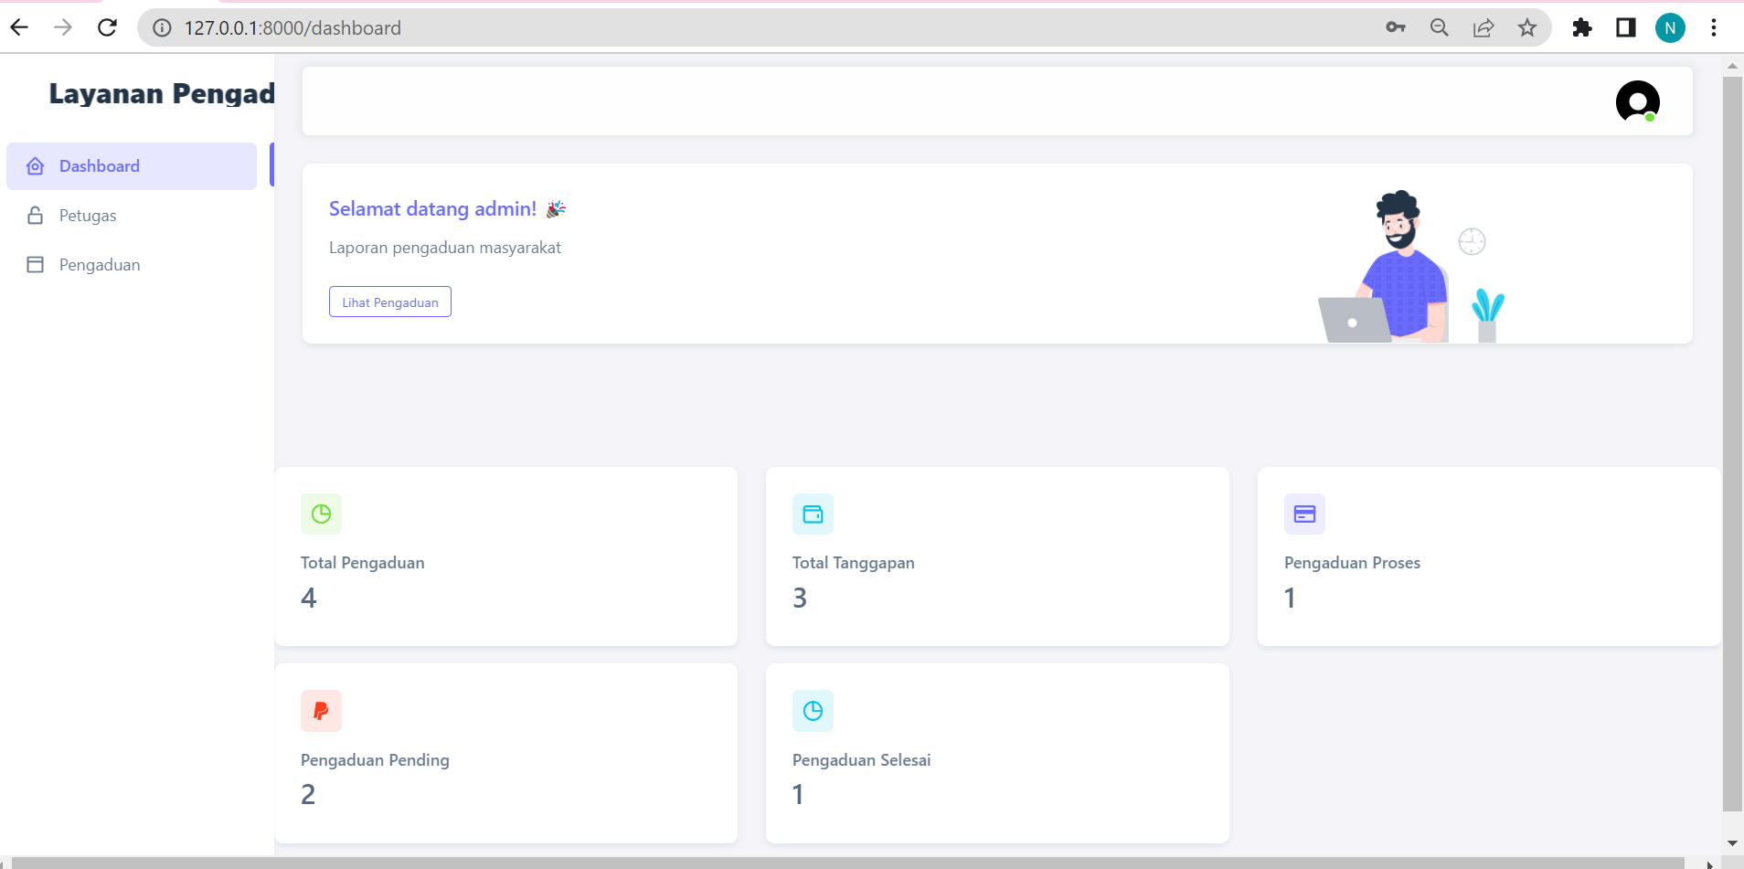Click the Laporan pengaduan masyarakat text
The image size is (1744, 869).
pos(445,248)
